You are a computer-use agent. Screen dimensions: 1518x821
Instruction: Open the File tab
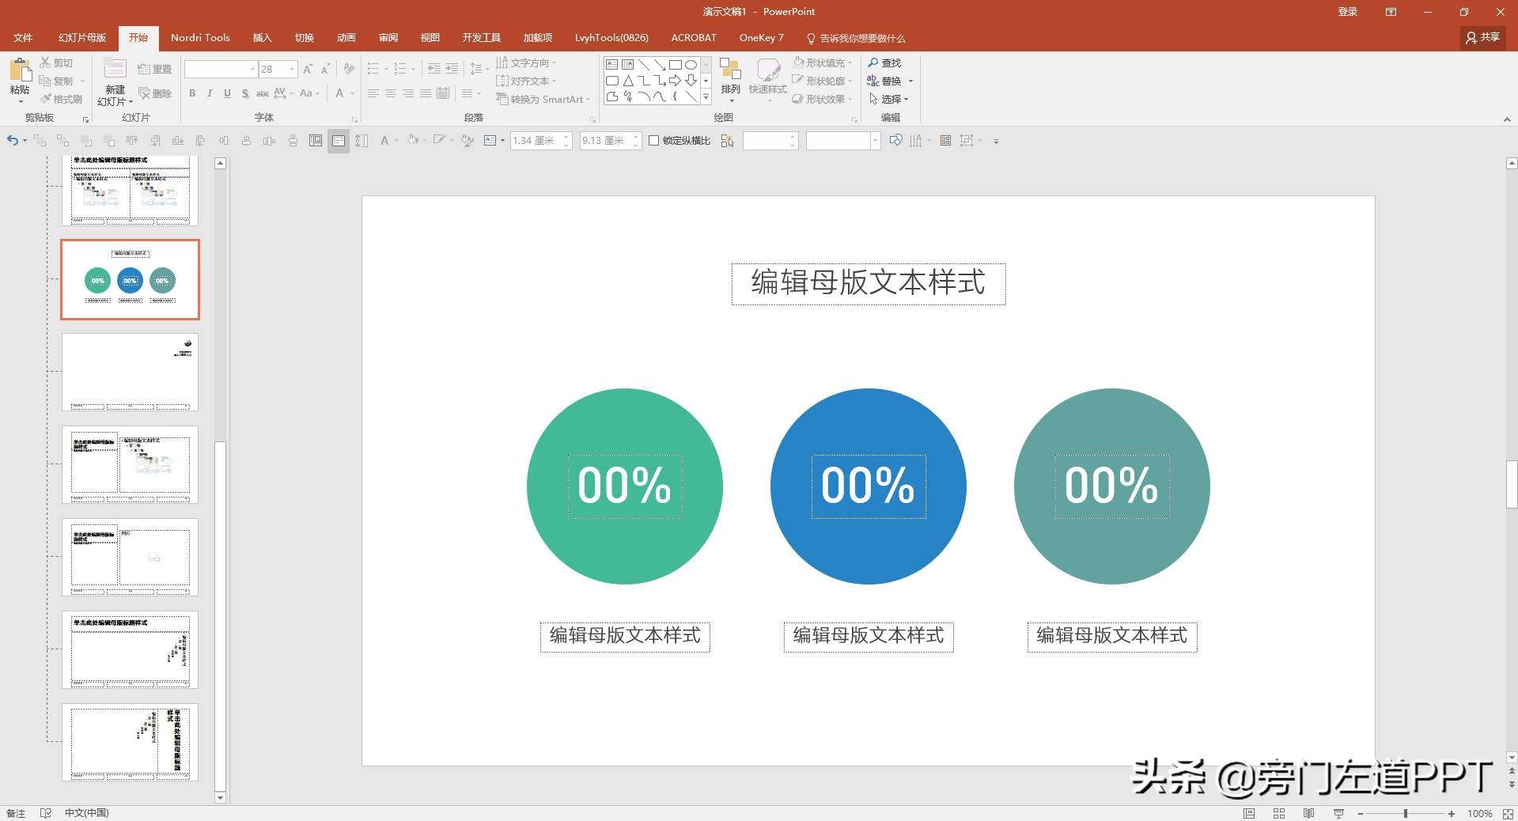23,38
